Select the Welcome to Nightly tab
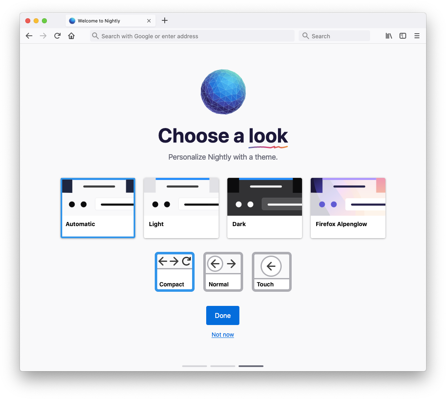 pyautogui.click(x=110, y=21)
